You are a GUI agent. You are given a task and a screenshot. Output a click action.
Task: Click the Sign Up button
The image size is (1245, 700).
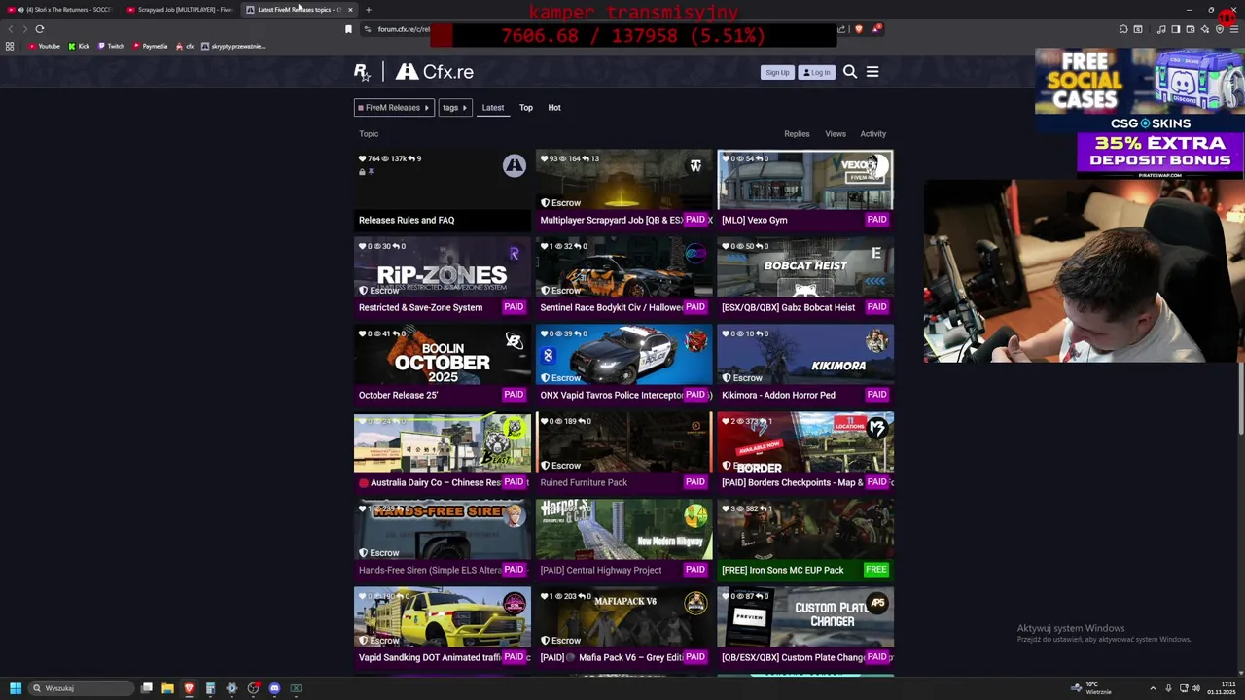click(777, 72)
